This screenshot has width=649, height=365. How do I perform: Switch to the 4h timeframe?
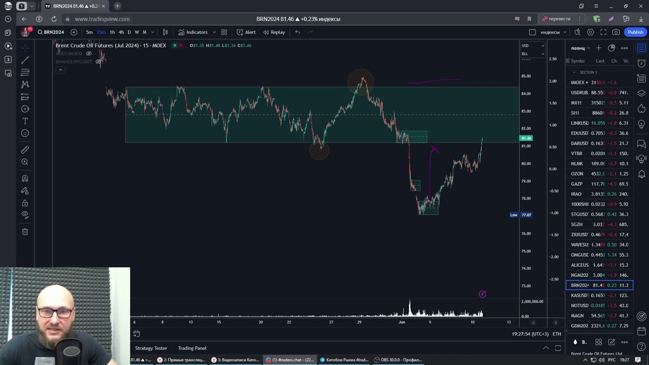point(121,32)
